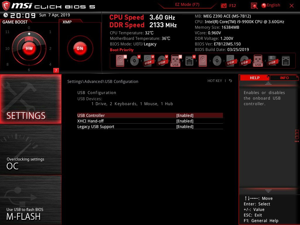The width and height of the screenshot is (300, 225).
Task: Switch to the HELP tab
Action: [x=255, y=78]
